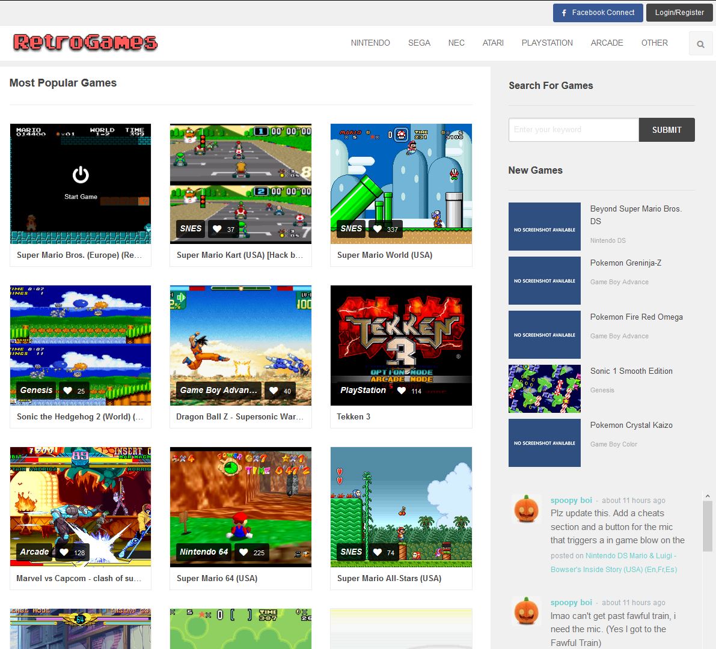Click the Nintendo 64 badge on Mario 64

pyautogui.click(x=204, y=552)
